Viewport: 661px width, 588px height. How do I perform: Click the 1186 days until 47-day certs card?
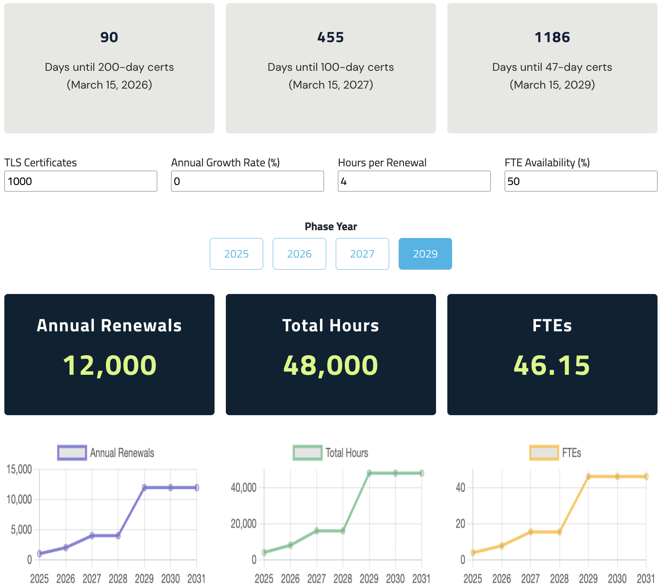[552, 68]
